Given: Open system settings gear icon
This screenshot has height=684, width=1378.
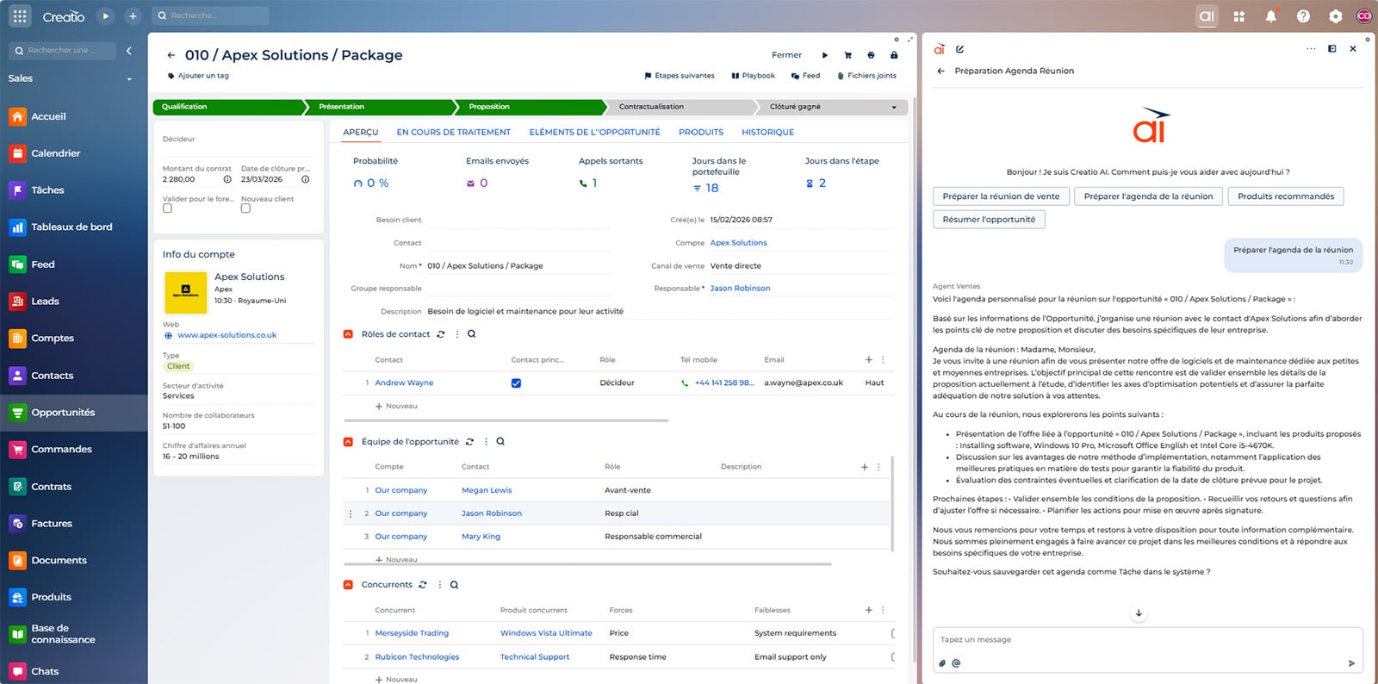Looking at the screenshot, I should coord(1335,16).
